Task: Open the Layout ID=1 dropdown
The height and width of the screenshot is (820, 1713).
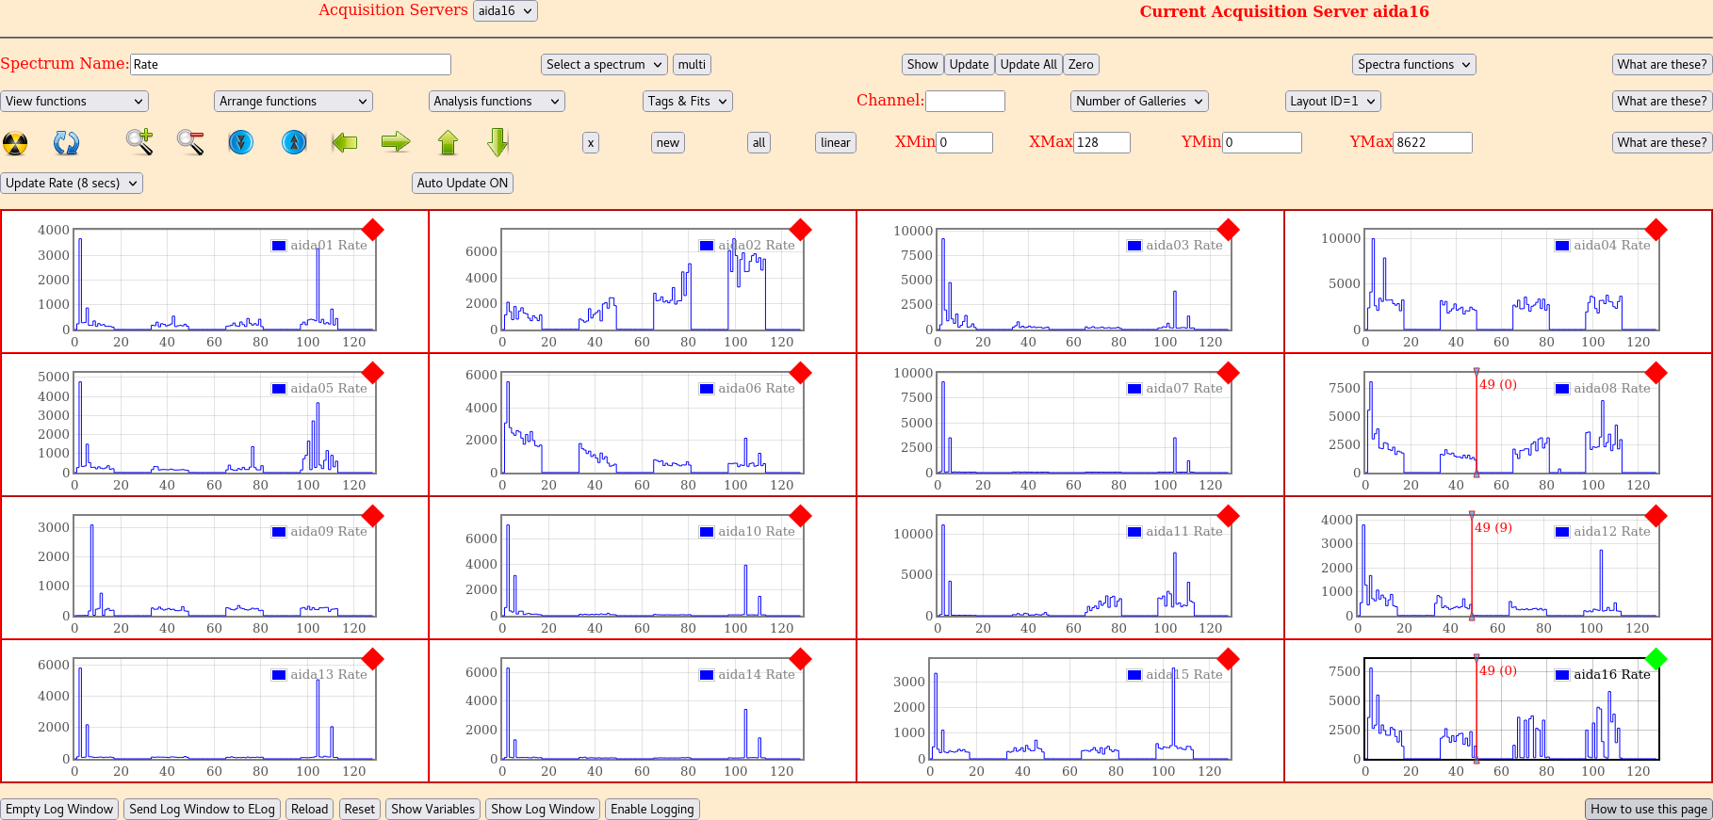Action: click(x=1333, y=101)
